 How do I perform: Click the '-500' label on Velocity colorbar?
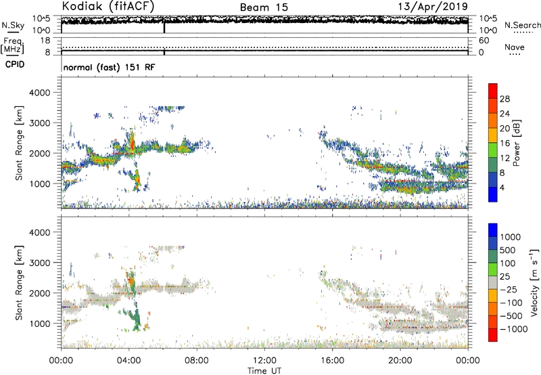click(x=511, y=315)
